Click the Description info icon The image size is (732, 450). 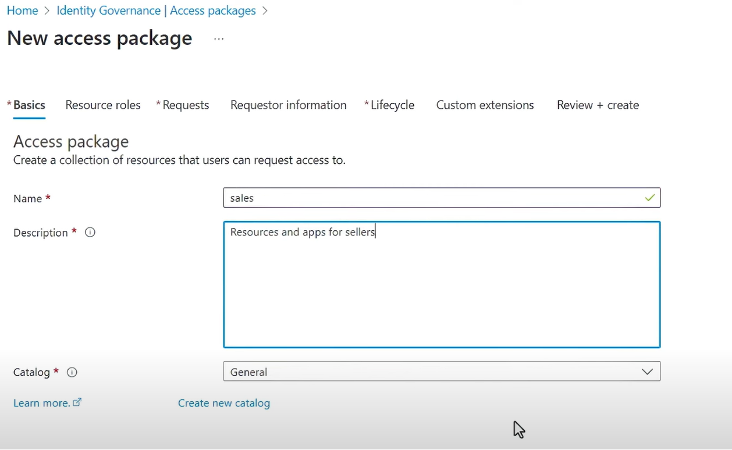click(x=90, y=232)
